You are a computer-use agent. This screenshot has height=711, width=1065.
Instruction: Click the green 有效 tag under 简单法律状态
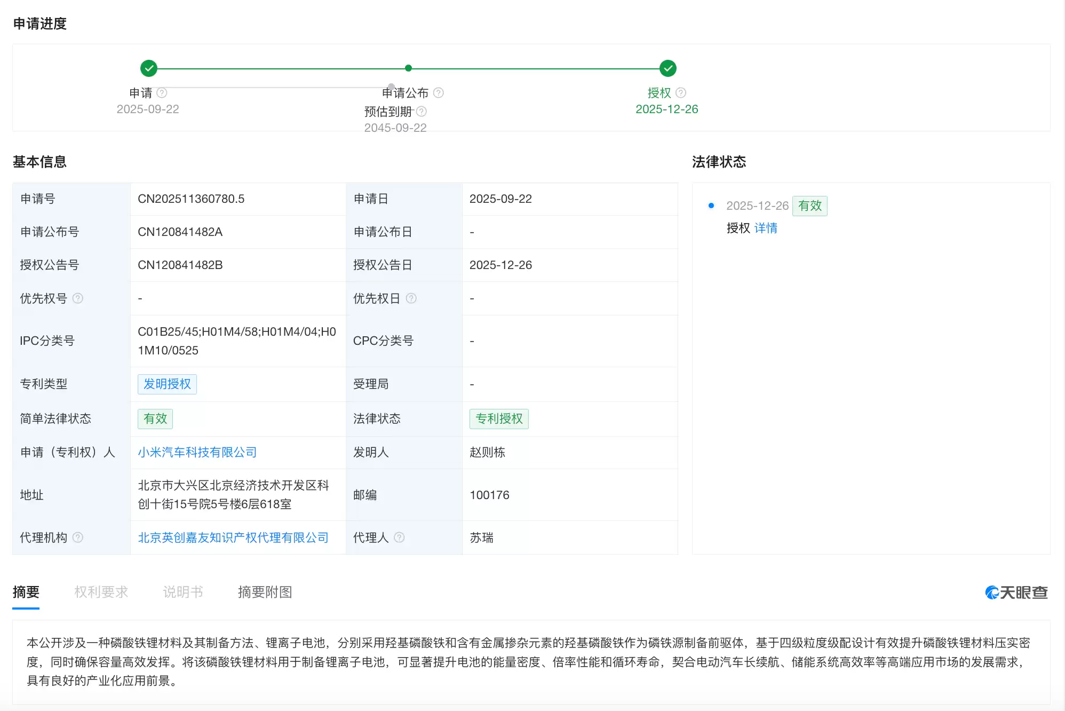pyautogui.click(x=155, y=419)
